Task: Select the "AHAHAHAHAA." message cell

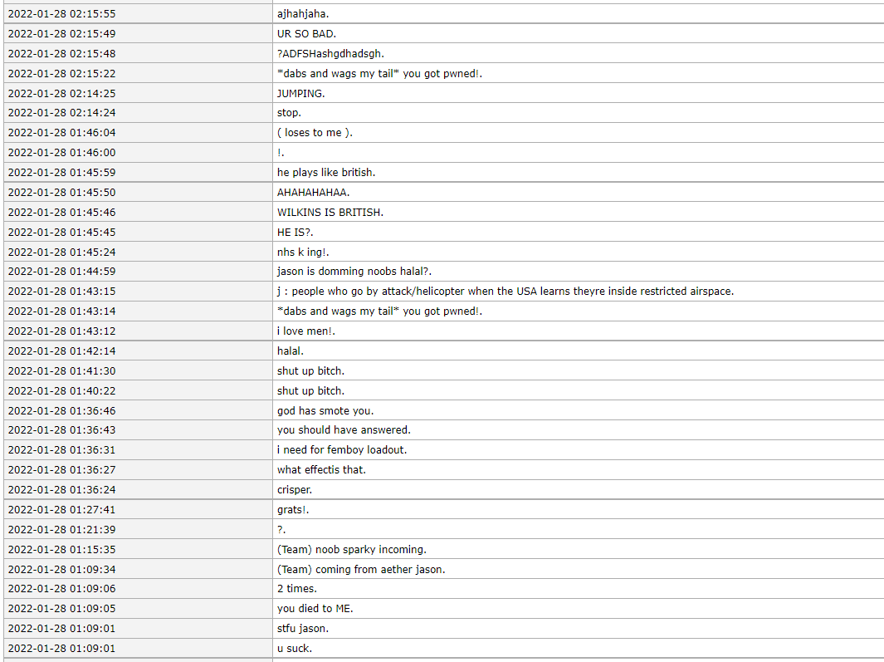Action: (x=307, y=193)
